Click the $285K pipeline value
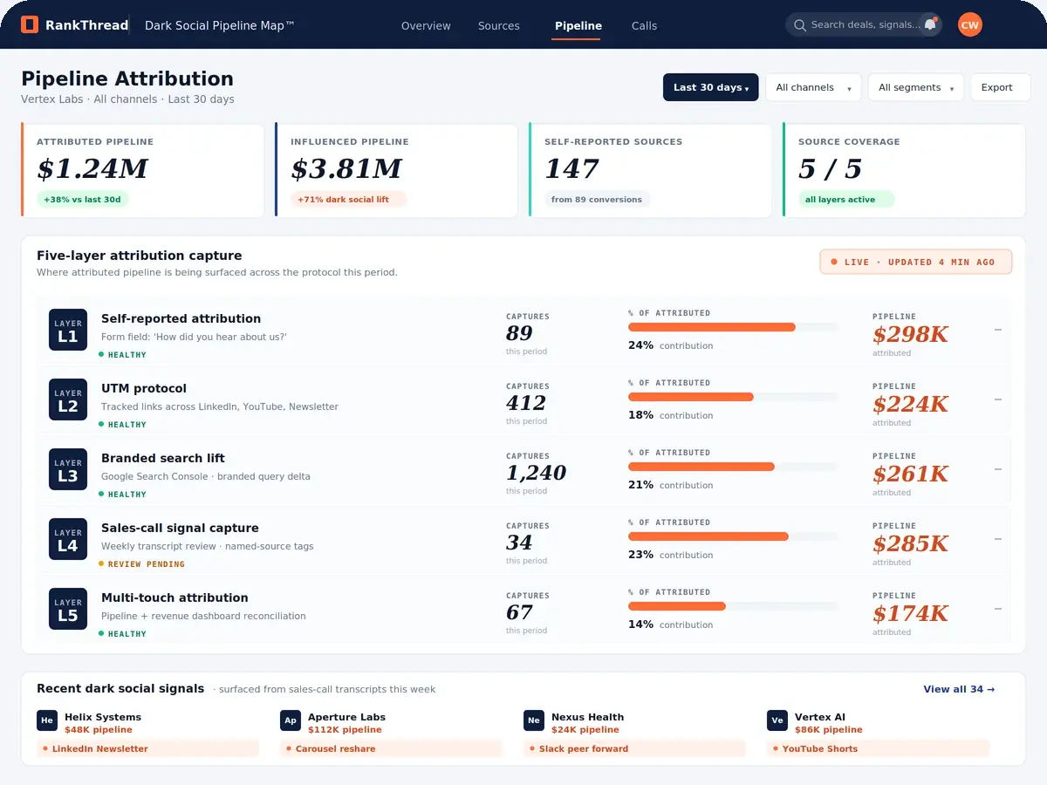The height and width of the screenshot is (785, 1047). 910,543
